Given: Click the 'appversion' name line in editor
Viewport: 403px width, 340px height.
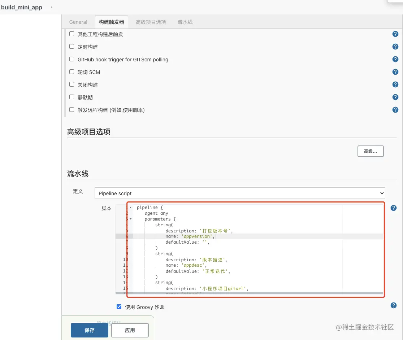Looking at the screenshot, I should (190, 236).
